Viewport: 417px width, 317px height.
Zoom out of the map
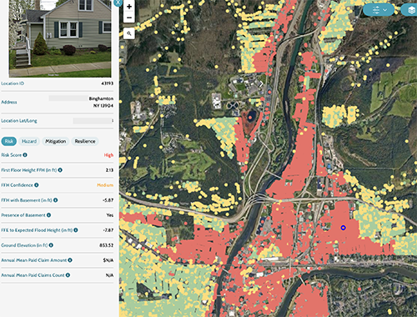click(129, 18)
